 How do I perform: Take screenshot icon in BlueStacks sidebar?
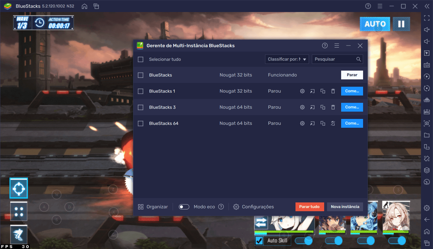pos(427,123)
